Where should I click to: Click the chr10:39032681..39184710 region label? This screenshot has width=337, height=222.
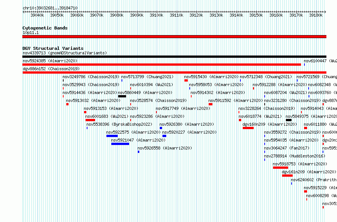tap(50, 8)
